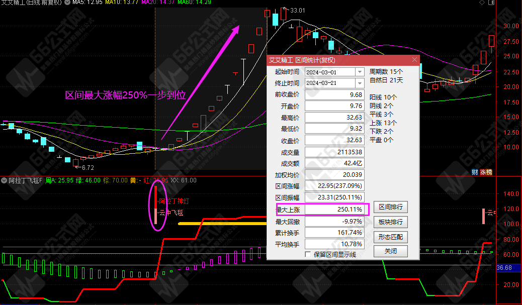The height and width of the screenshot is (305, 522).
Task: Click the diamond icon at chart top-right
Action: point(482,3)
